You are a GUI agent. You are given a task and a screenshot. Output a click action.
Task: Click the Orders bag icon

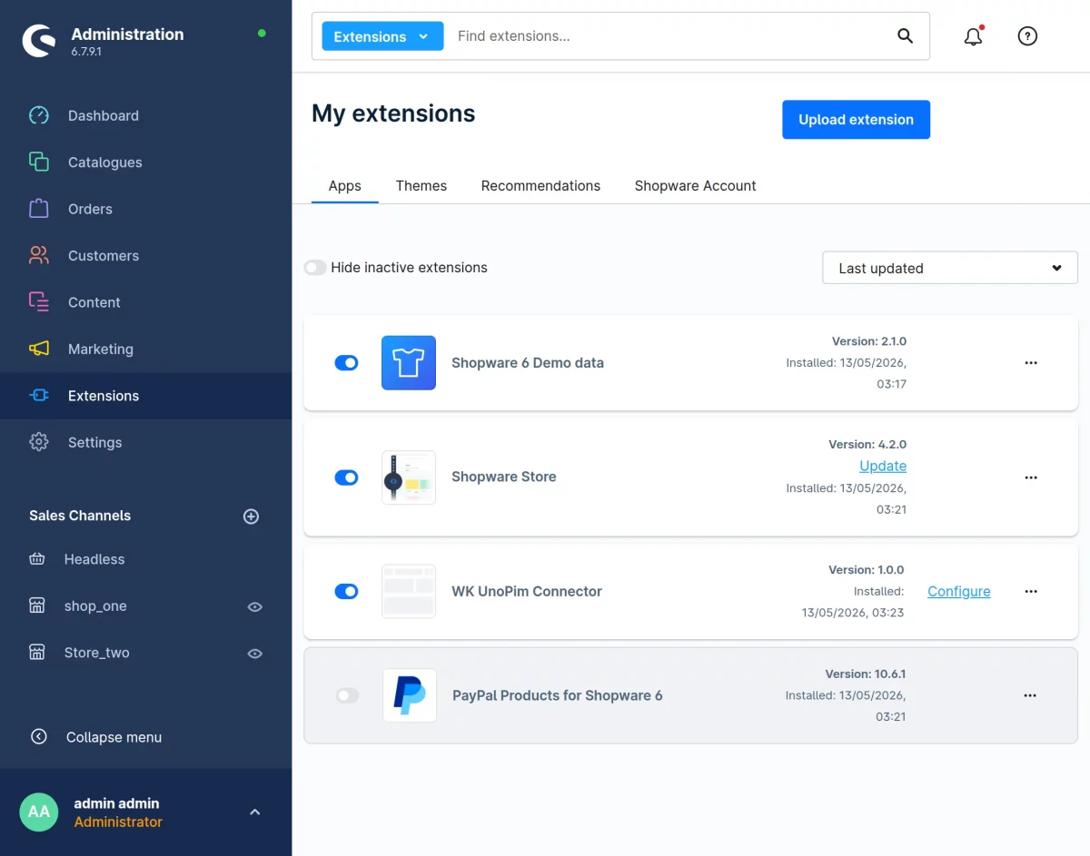(39, 209)
